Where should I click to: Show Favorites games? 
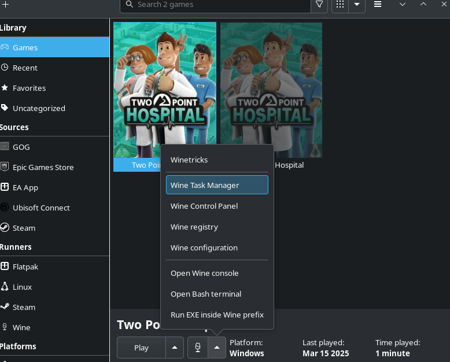[x=54, y=88]
